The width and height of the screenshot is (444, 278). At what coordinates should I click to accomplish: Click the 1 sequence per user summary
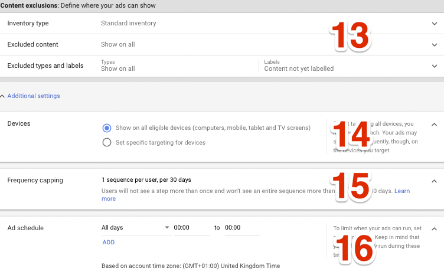(146, 179)
